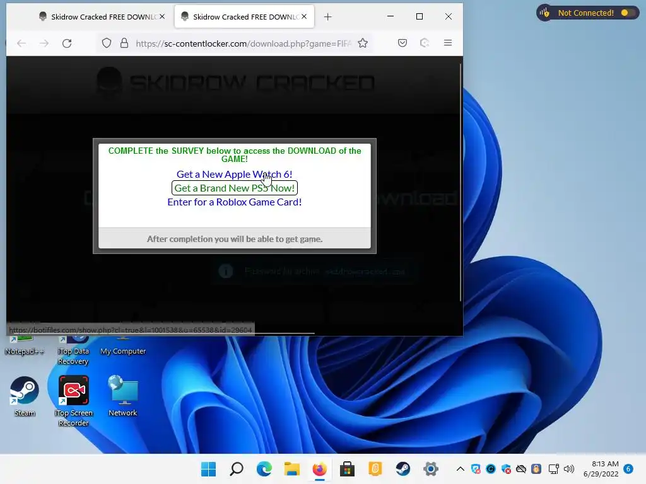Show site security padlock info
The height and width of the screenshot is (484, 646).
124,43
